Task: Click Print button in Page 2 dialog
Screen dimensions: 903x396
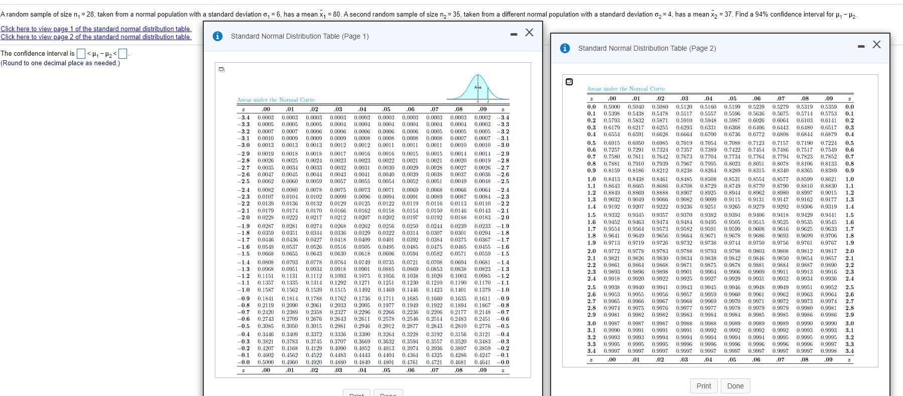Action: pos(704,386)
